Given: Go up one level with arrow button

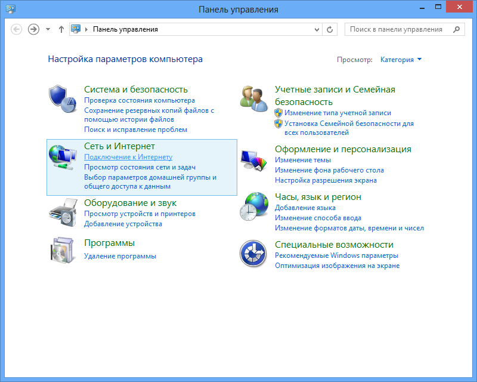Looking at the screenshot, I should [61, 29].
